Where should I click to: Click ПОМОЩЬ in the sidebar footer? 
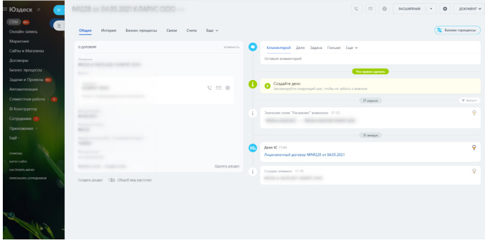[16, 153]
